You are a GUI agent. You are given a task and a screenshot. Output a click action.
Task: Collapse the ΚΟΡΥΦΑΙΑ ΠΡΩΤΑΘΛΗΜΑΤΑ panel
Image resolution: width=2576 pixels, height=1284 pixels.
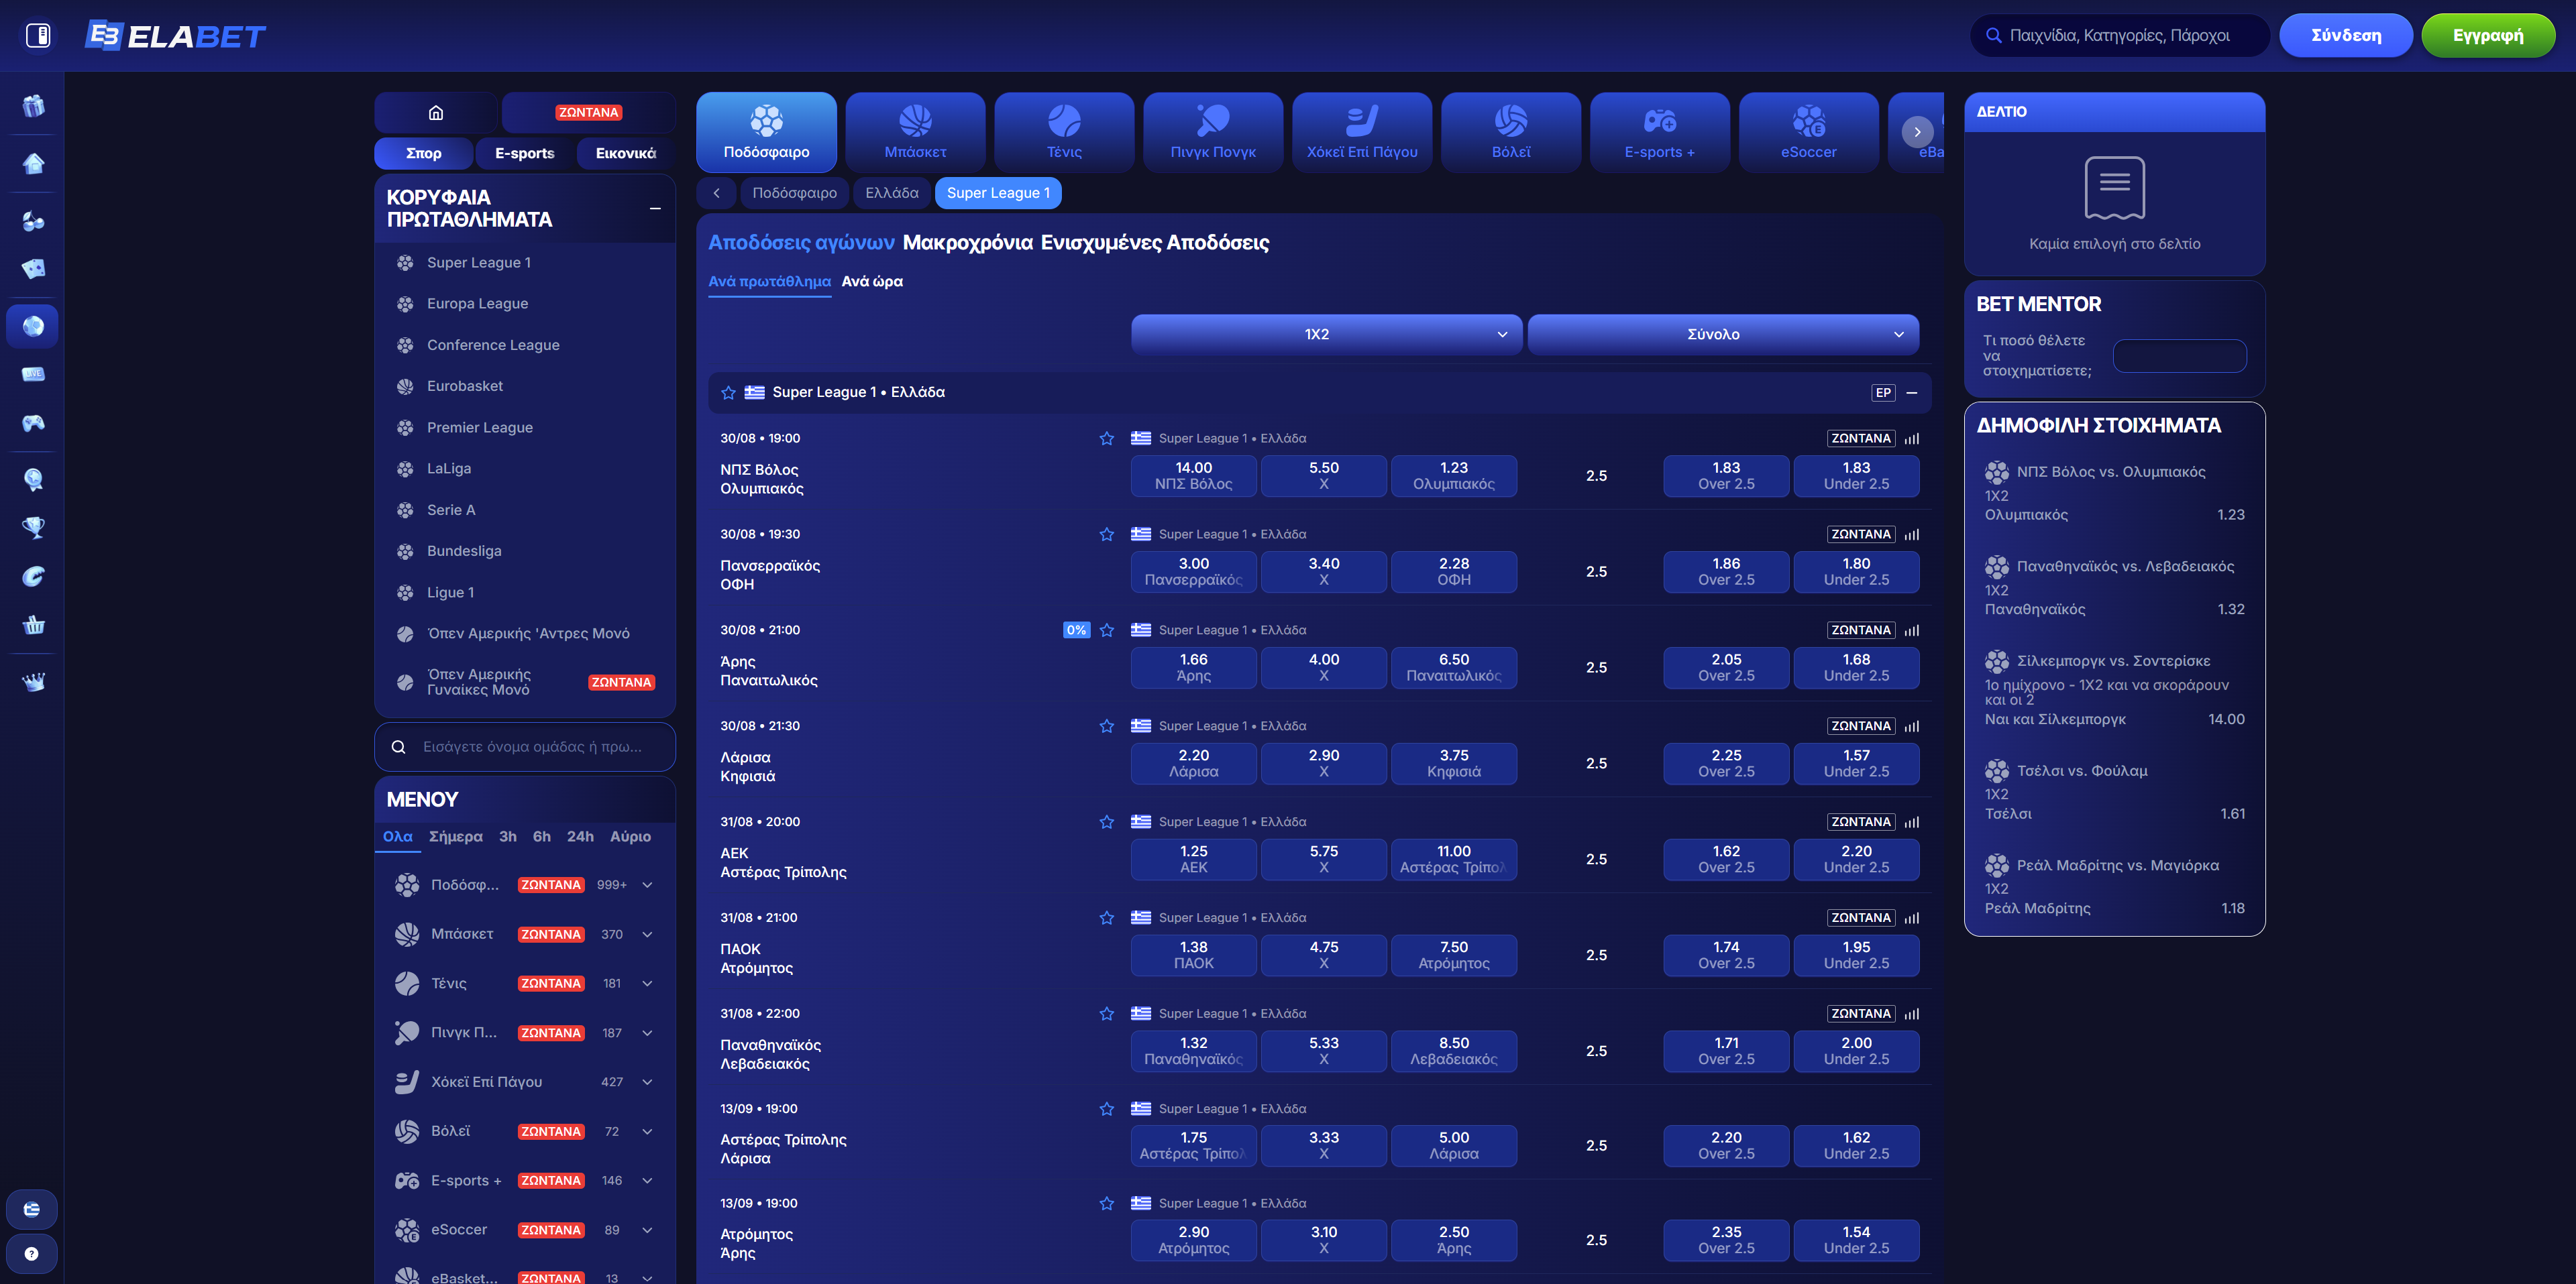(655, 209)
